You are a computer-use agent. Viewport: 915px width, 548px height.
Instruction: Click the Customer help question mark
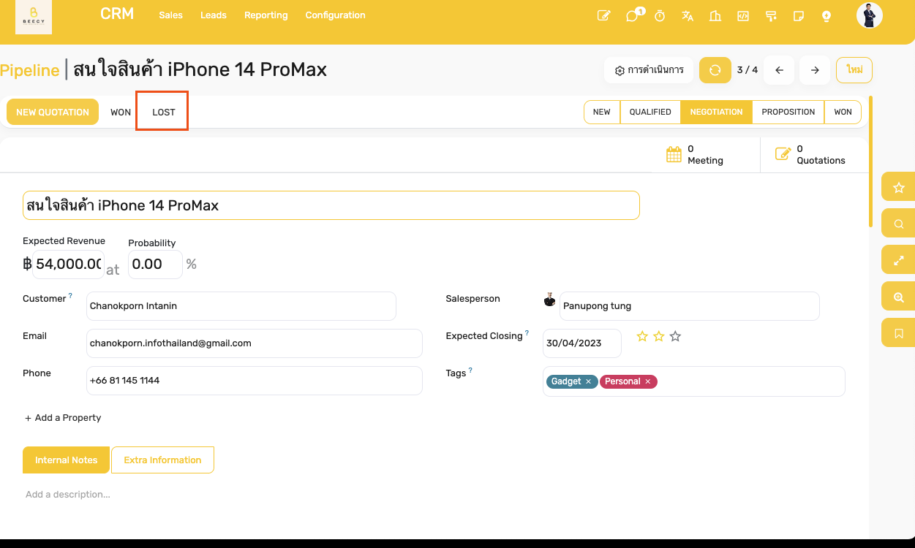pyautogui.click(x=71, y=296)
